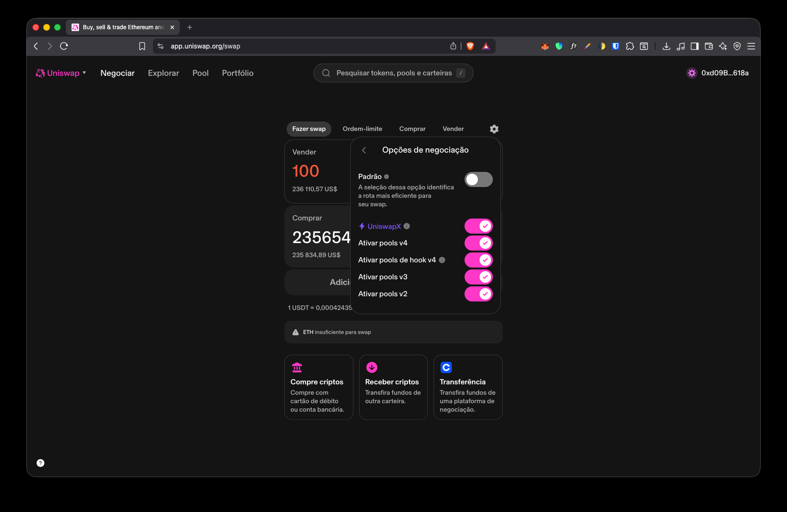This screenshot has width=787, height=512.
Task: Click the warning triangle in ETH insuficiente notice
Action: (296, 332)
